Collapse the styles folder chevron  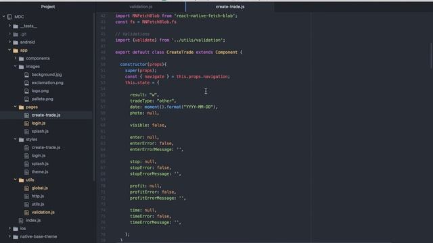pos(16,139)
